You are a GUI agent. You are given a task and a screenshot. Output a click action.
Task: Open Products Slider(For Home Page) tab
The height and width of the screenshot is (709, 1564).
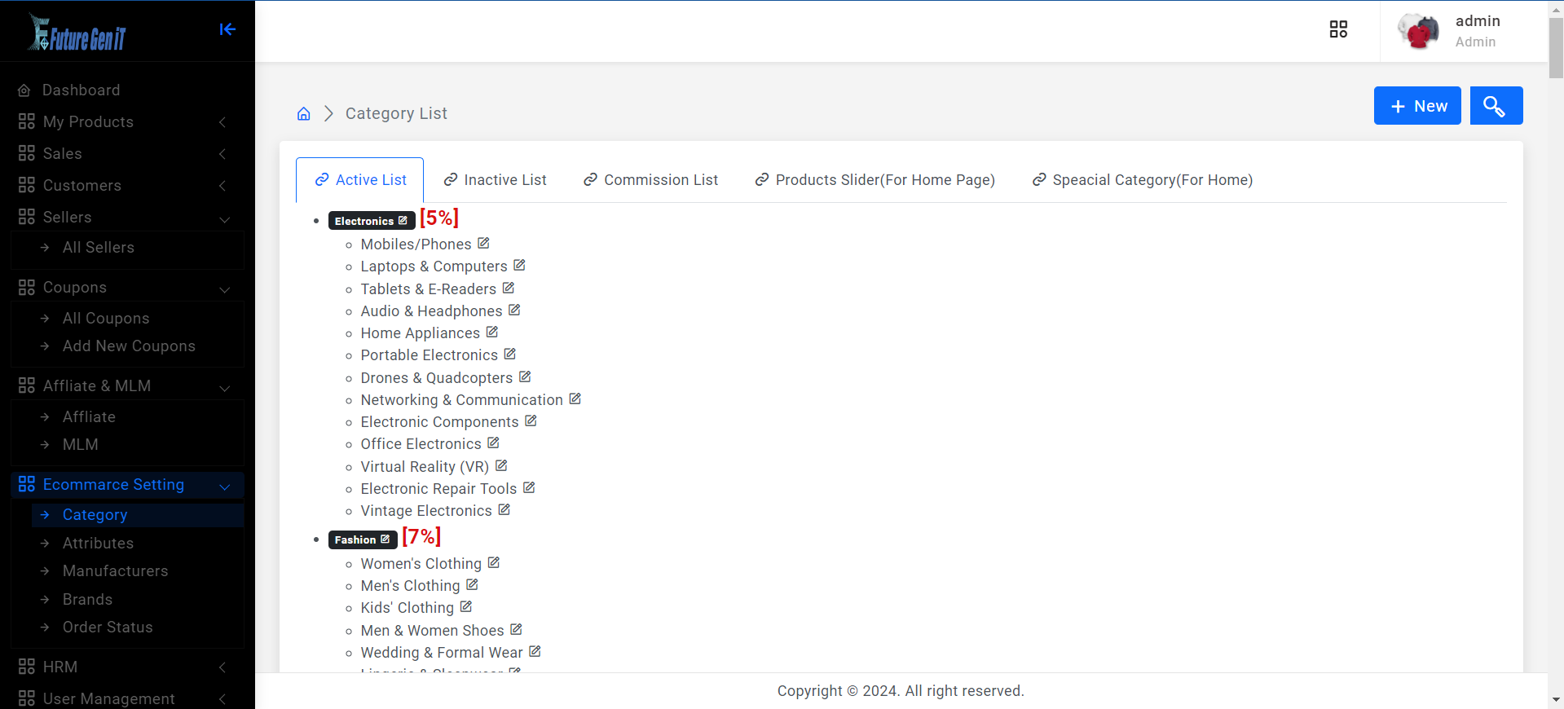(875, 180)
